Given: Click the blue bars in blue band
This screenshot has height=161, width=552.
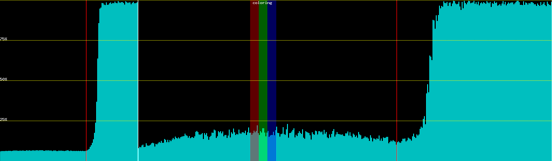Looking at the screenshot, I should [272, 148].
